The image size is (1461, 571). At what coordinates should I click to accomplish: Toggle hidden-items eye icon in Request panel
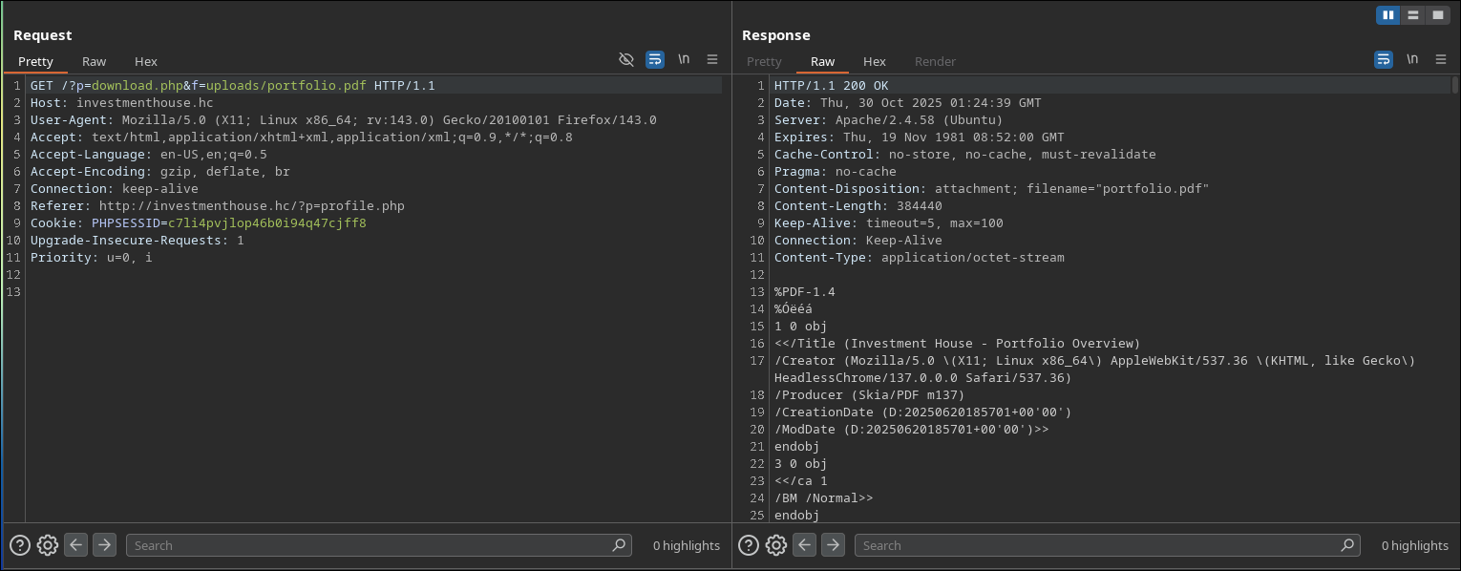[626, 59]
